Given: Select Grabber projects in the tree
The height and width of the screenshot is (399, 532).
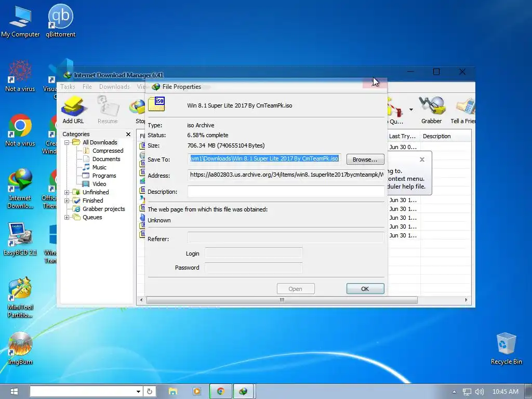Looking at the screenshot, I should coord(99,209).
